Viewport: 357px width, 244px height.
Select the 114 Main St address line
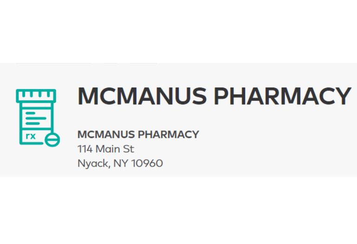click(x=106, y=149)
